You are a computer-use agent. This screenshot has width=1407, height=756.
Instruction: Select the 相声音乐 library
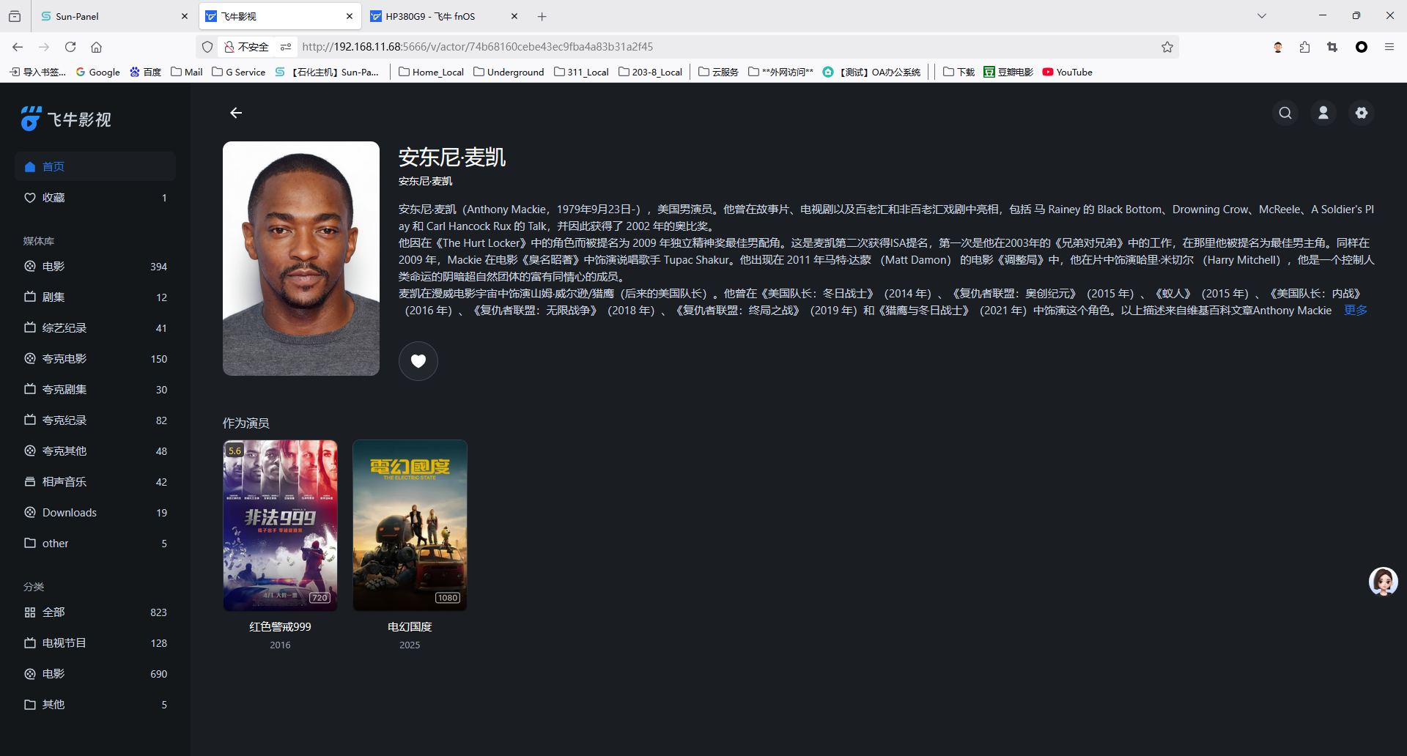(x=95, y=482)
